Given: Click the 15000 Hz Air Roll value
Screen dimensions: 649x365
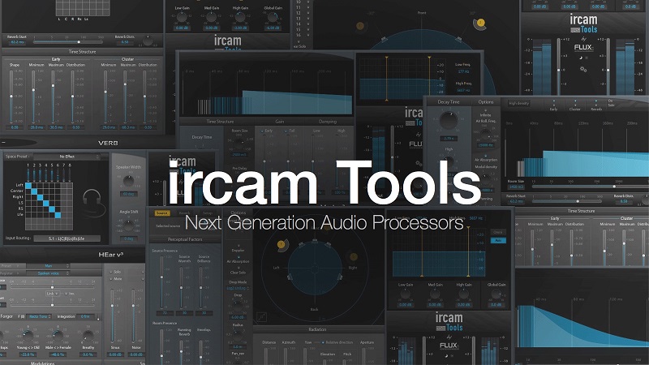Looking at the screenshot, I should pyautogui.click(x=485, y=145).
